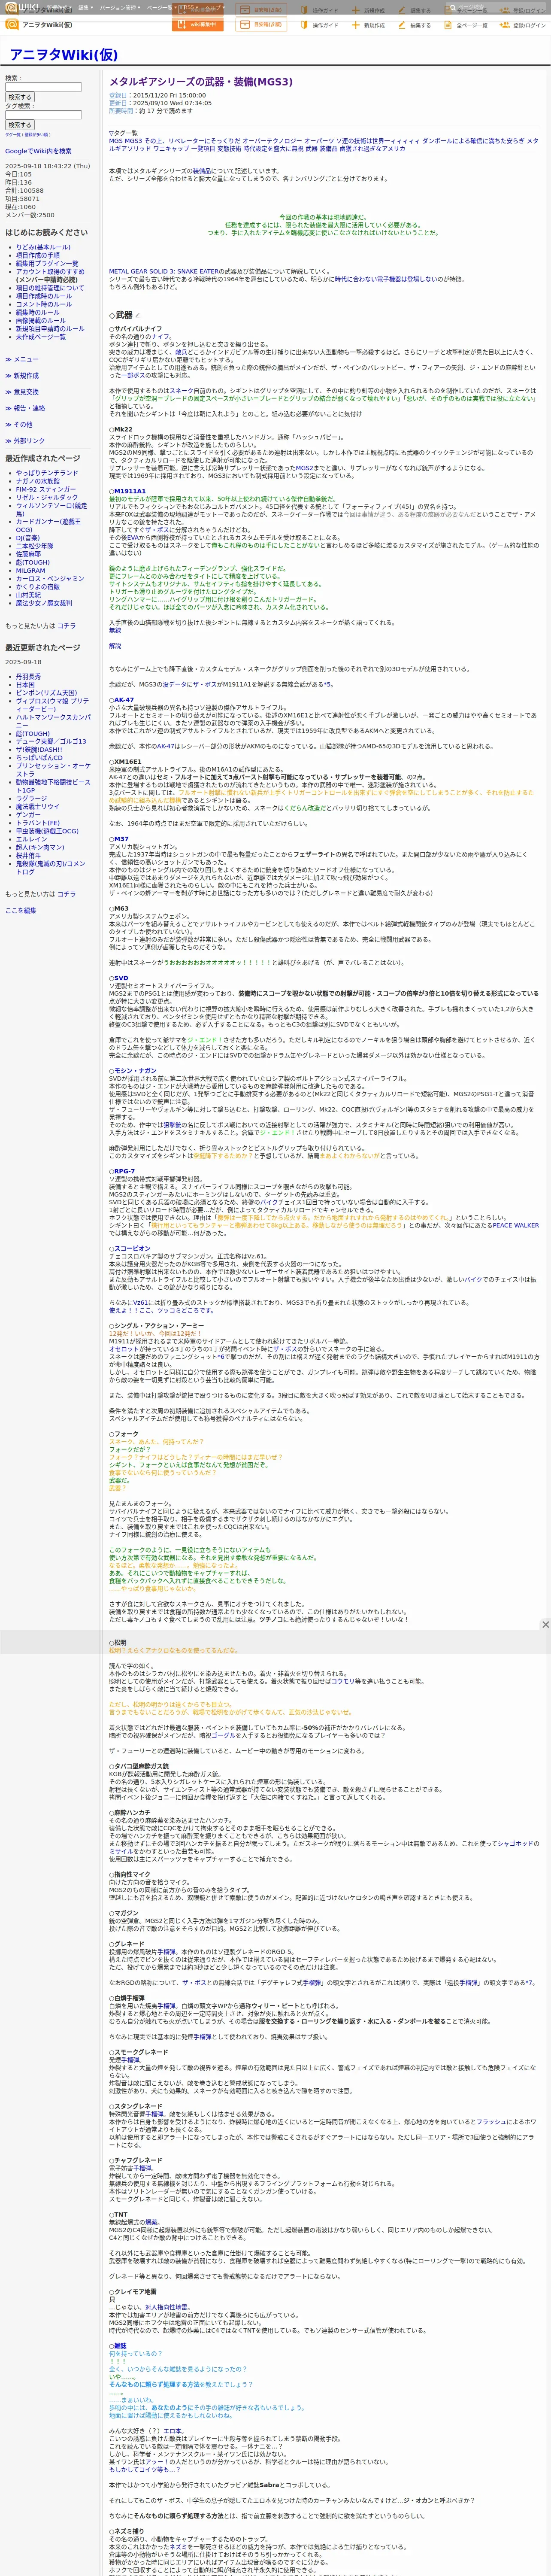Image resolution: width=551 pixels, height=2576 pixels.
Task: Focus the タグ検索 input field
Action: (x=43, y=114)
